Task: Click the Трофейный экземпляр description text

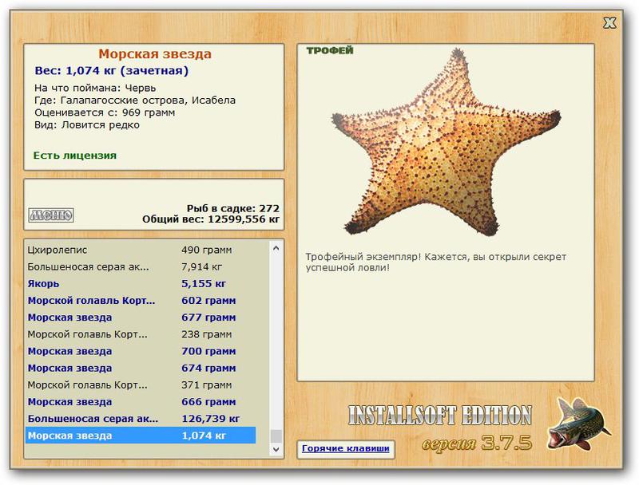Action: point(435,262)
